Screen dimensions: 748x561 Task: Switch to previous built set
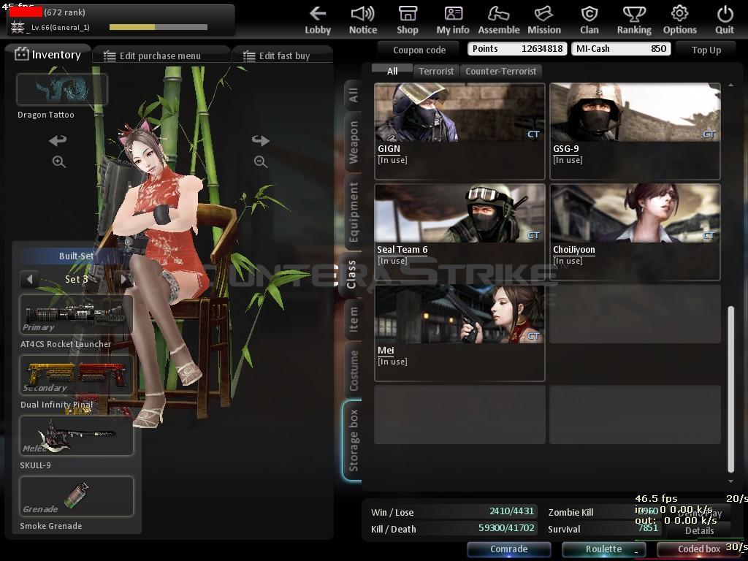pos(29,279)
